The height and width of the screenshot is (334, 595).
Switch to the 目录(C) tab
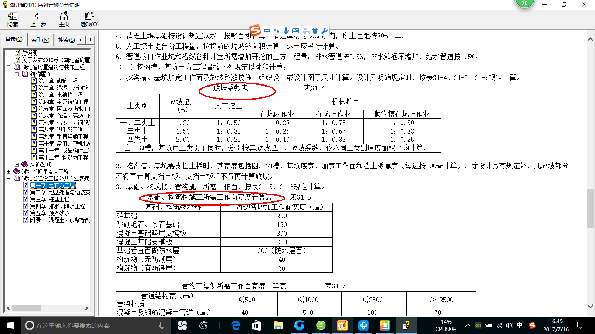(x=14, y=40)
